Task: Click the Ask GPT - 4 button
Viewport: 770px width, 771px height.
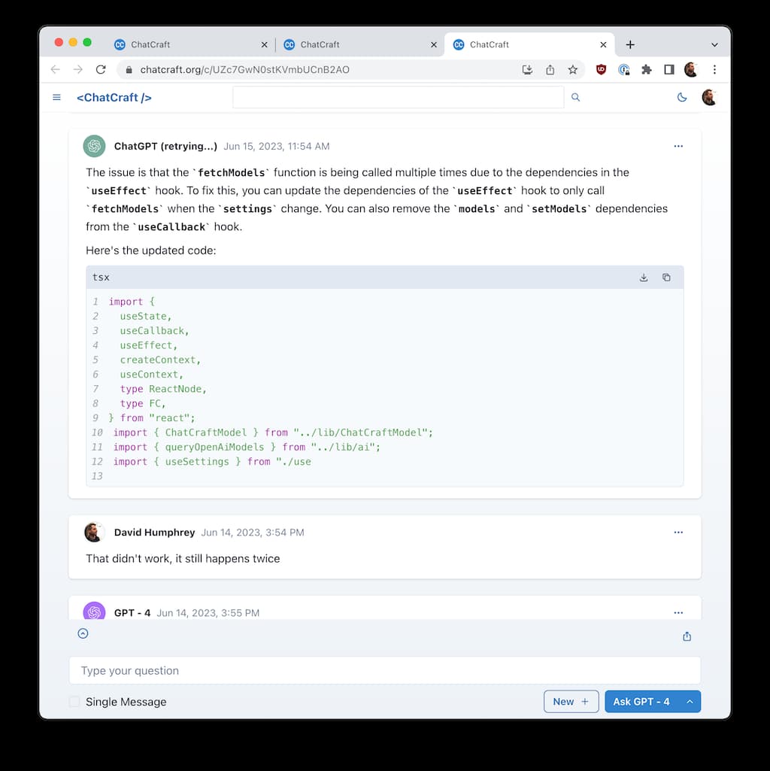Action: click(x=641, y=702)
